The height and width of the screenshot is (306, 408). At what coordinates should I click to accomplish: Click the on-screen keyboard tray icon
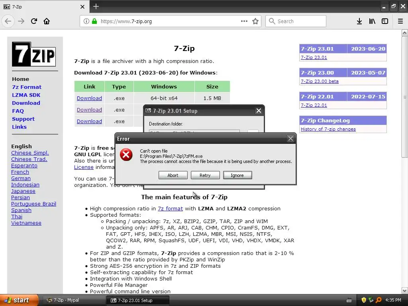pos(349,300)
